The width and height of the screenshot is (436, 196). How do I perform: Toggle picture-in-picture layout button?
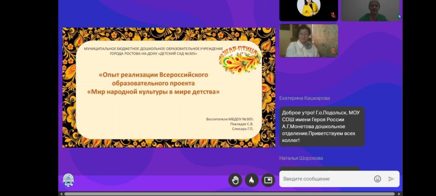268,180
